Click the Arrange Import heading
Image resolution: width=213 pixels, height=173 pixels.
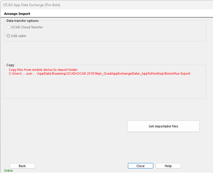pos(17,14)
